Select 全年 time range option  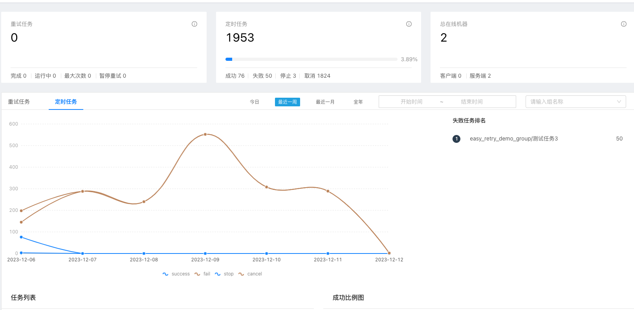coord(358,102)
